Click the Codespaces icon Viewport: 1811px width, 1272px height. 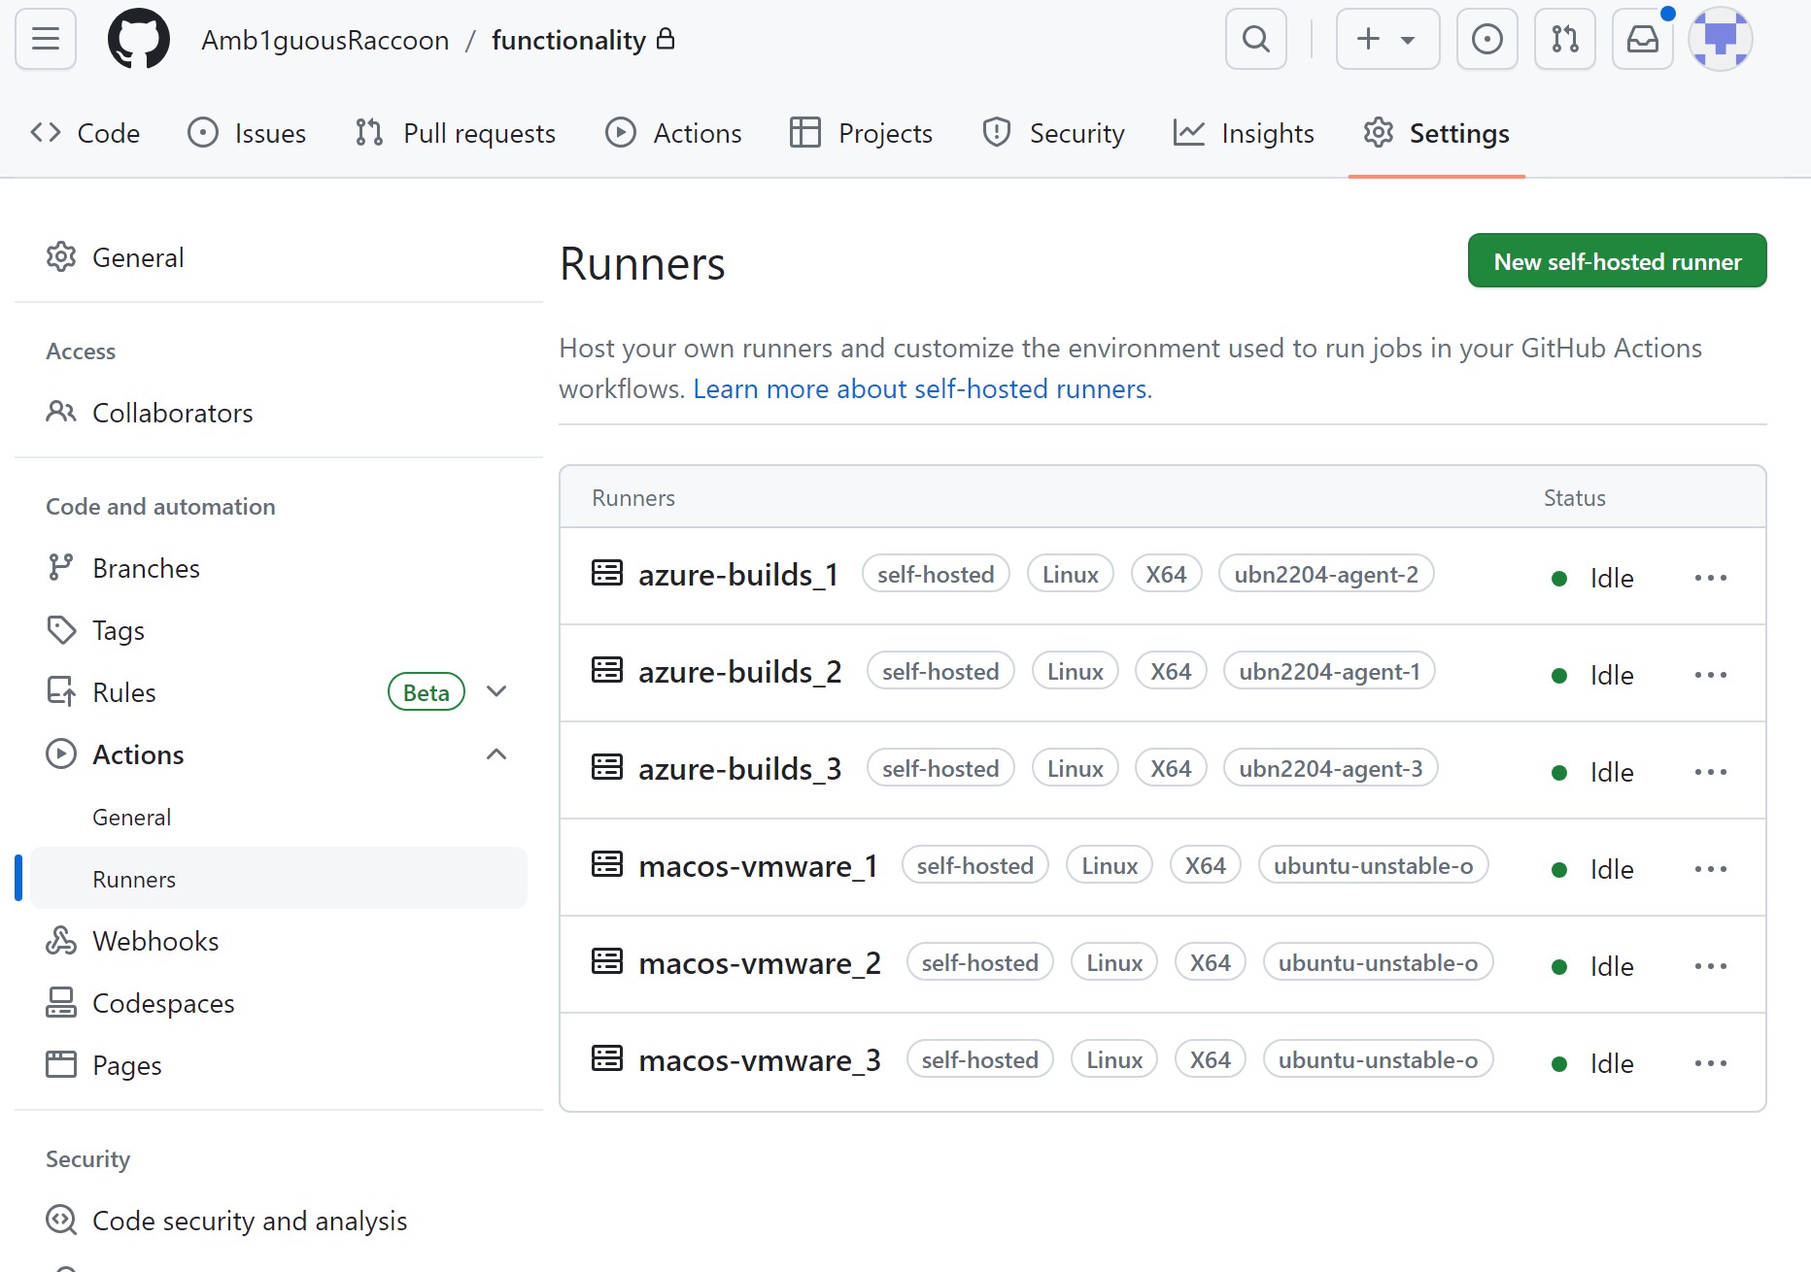(61, 1002)
